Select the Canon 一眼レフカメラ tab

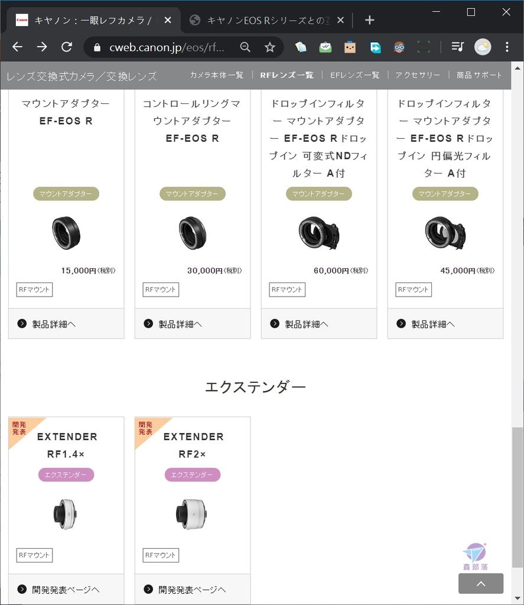pyautogui.click(x=93, y=21)
